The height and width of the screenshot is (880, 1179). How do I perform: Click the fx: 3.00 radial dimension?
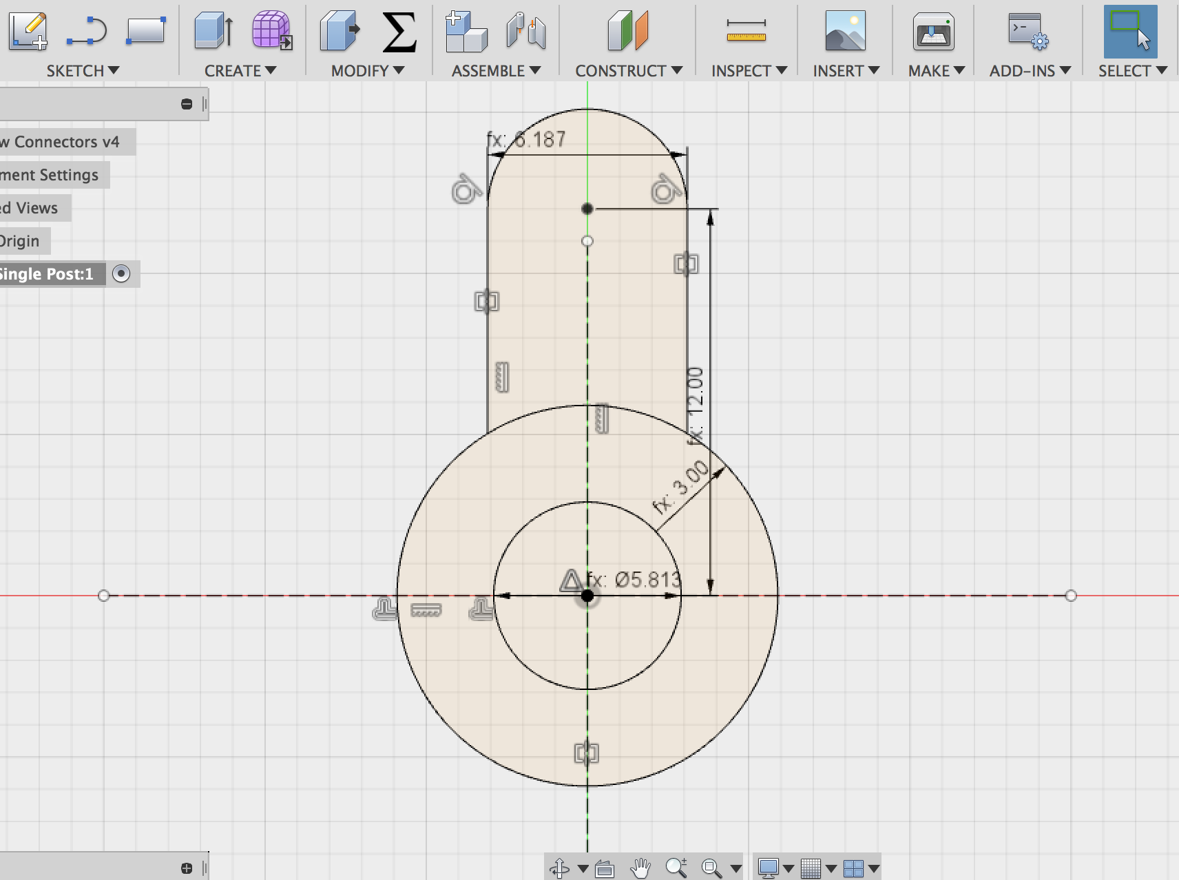(681, 488)
